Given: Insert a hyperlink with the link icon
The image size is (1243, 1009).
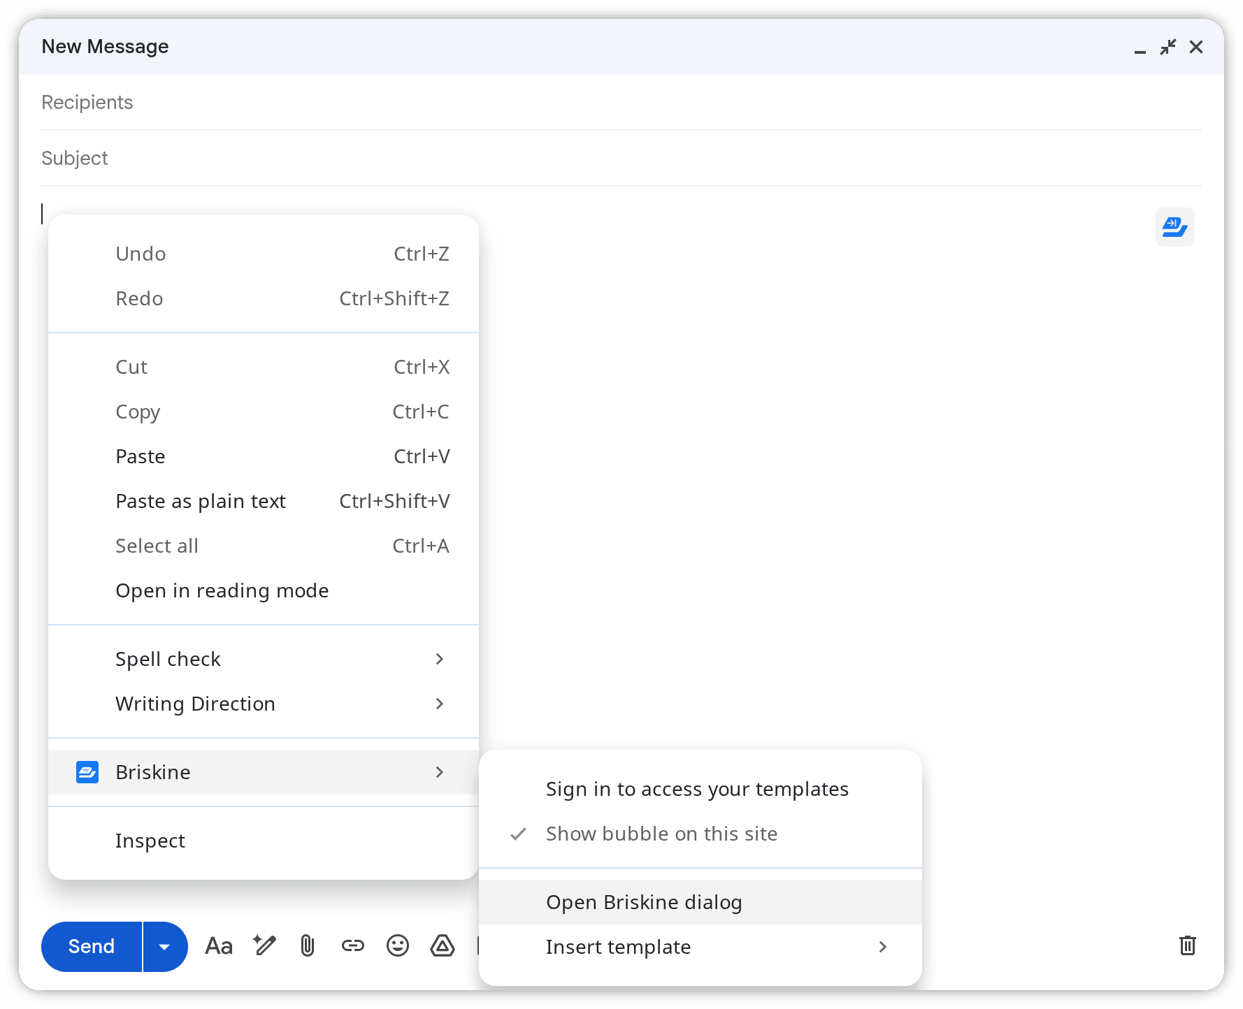Looking at the screenshot, I should point(353,946).
